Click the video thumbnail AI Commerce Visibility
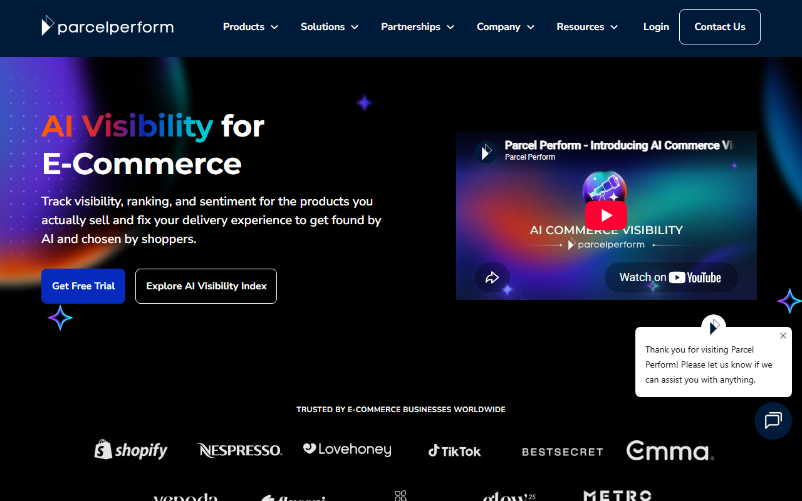 606,215
